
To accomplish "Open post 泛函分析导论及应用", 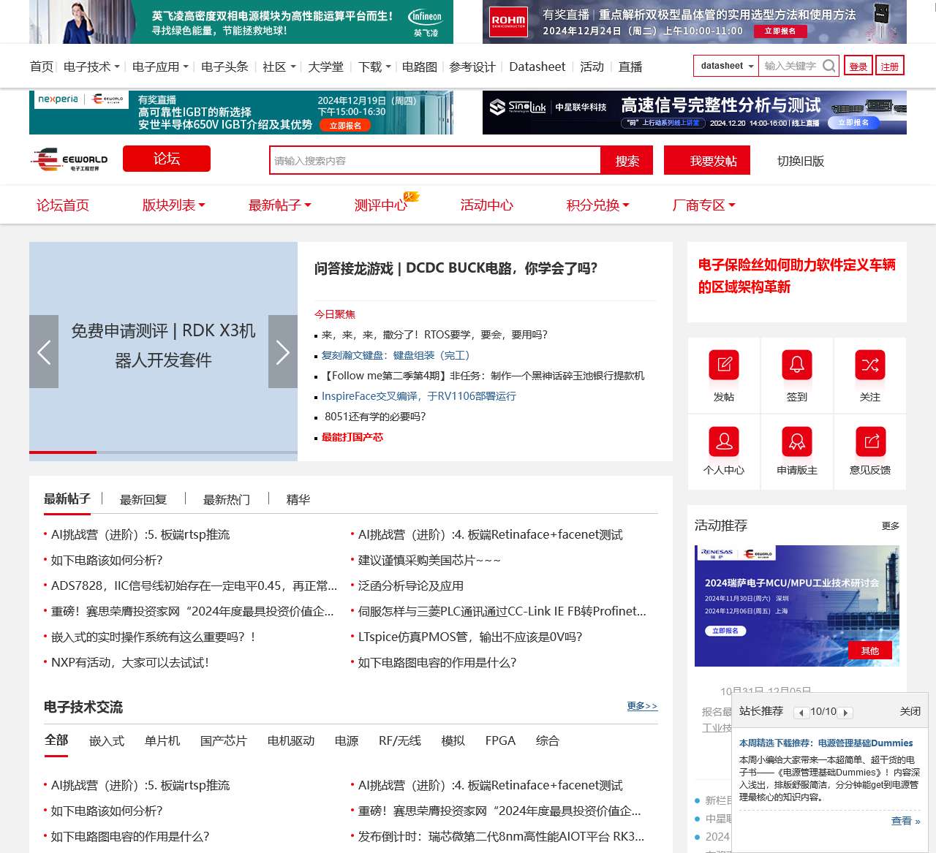I will (x=411, y=585).
